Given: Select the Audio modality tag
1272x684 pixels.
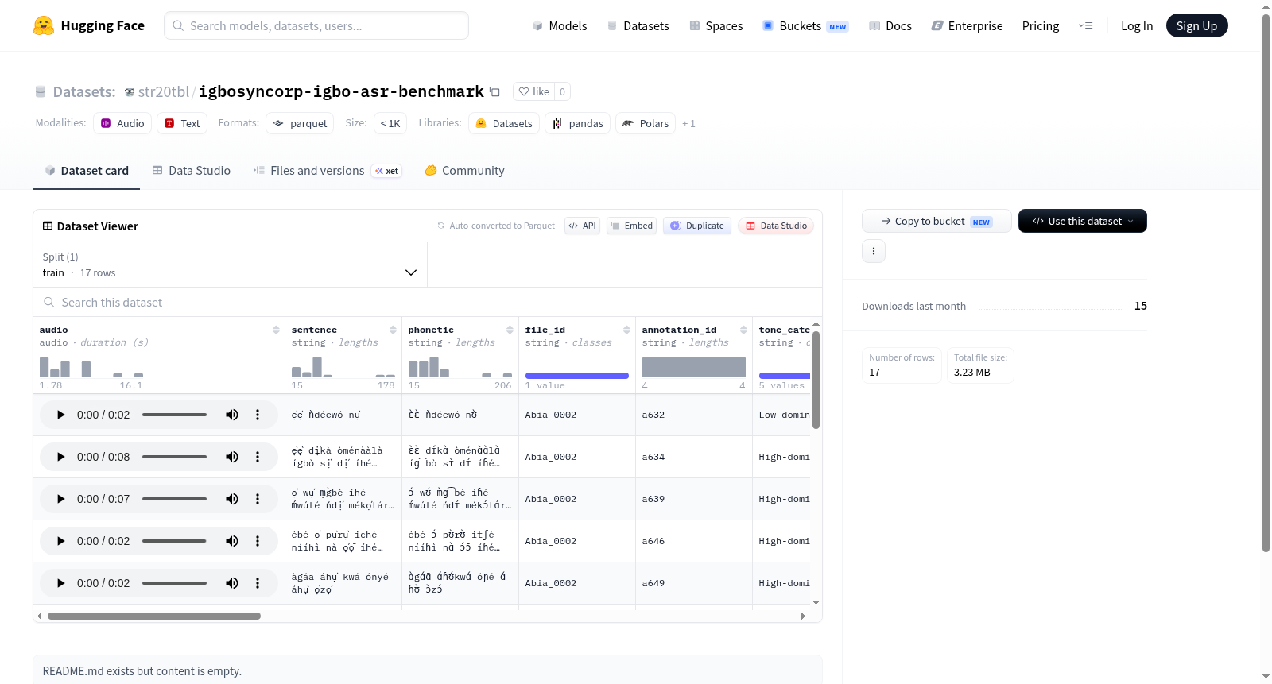Looking at the screenshot, I should (122, 123).
